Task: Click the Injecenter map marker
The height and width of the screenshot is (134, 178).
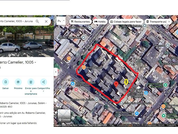Action: point(168,45)
